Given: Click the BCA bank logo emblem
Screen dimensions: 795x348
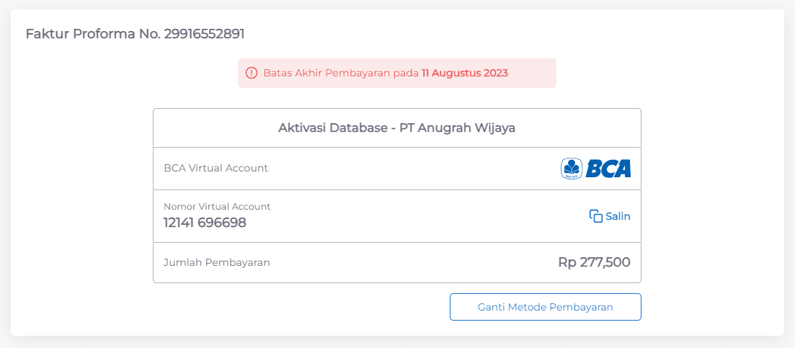Looking at the screenshot, I should pyautogui.click(x=572, y=169).
